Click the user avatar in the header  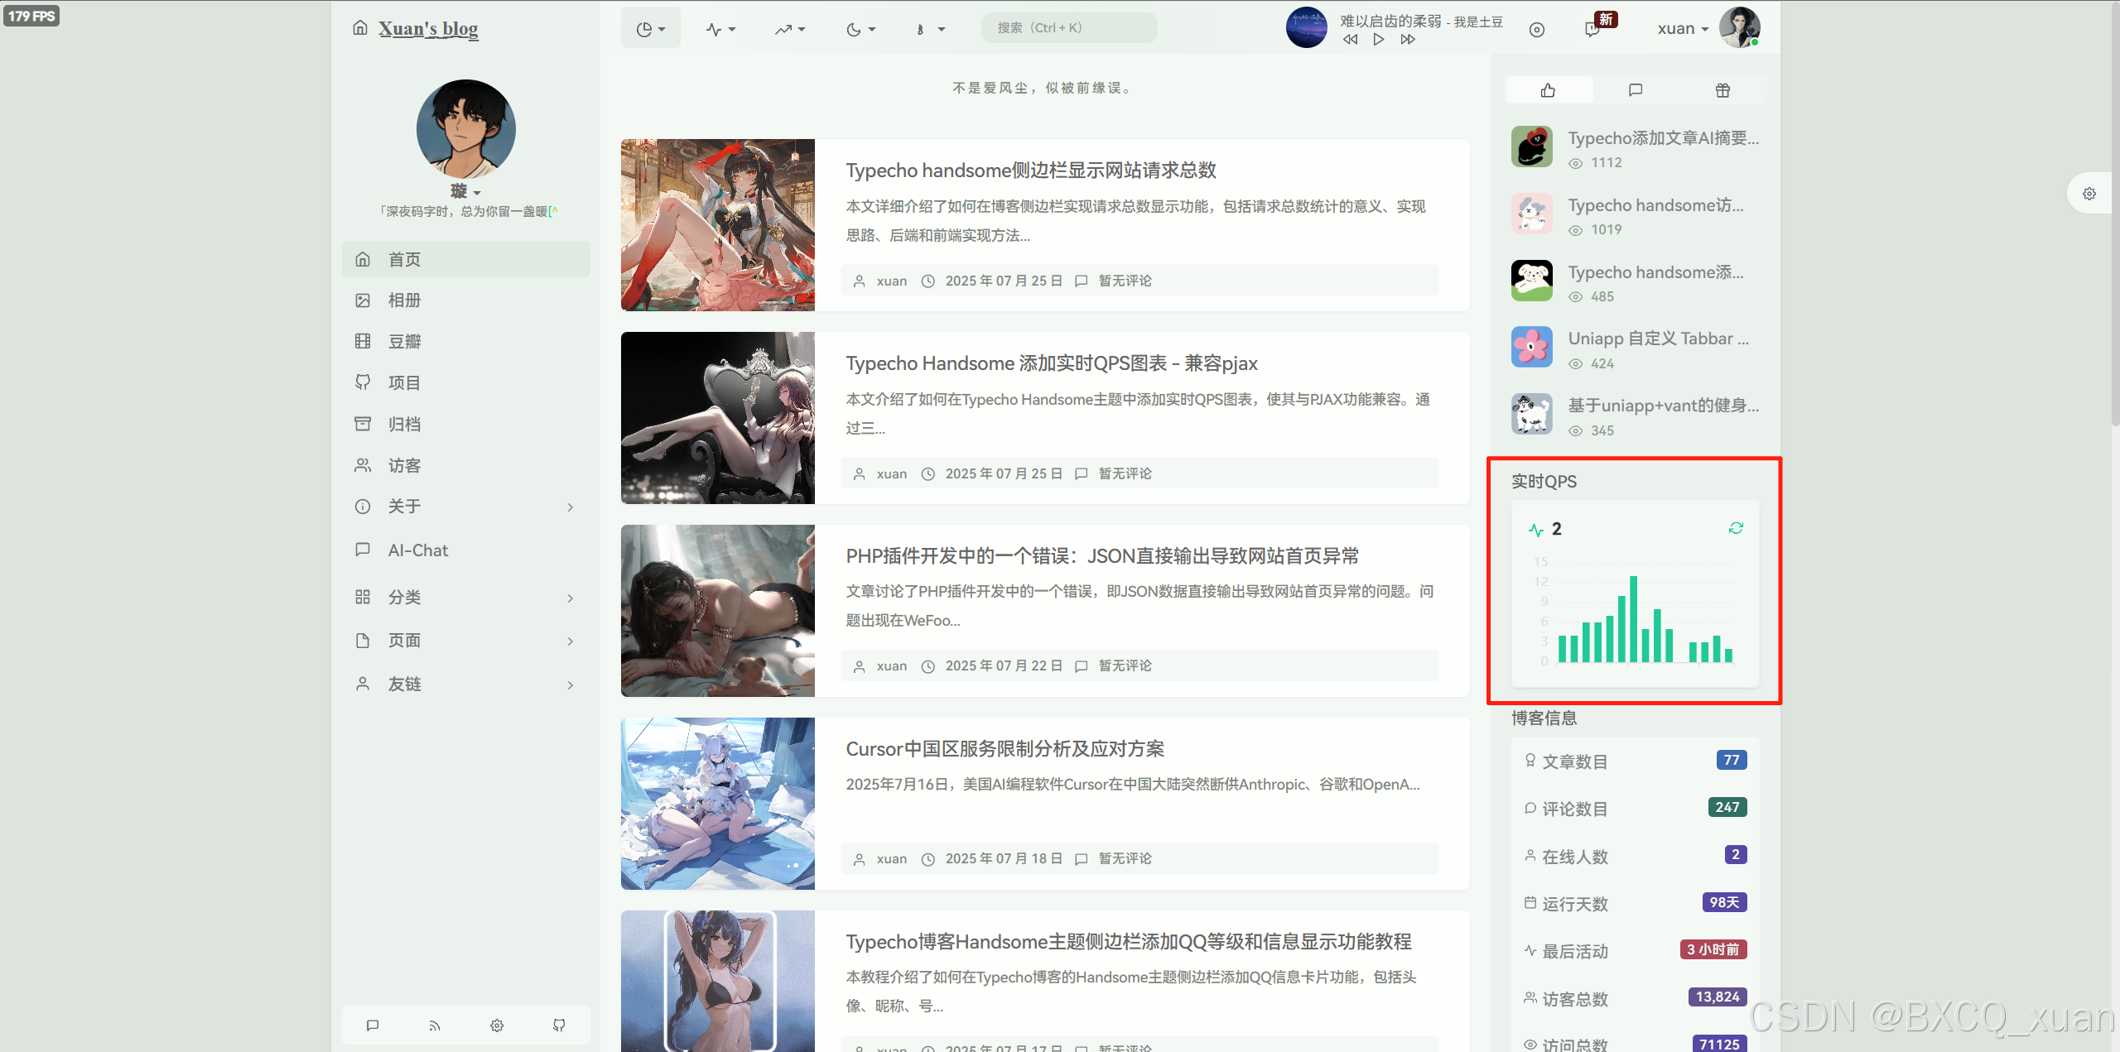click(x=1739, y=27)
